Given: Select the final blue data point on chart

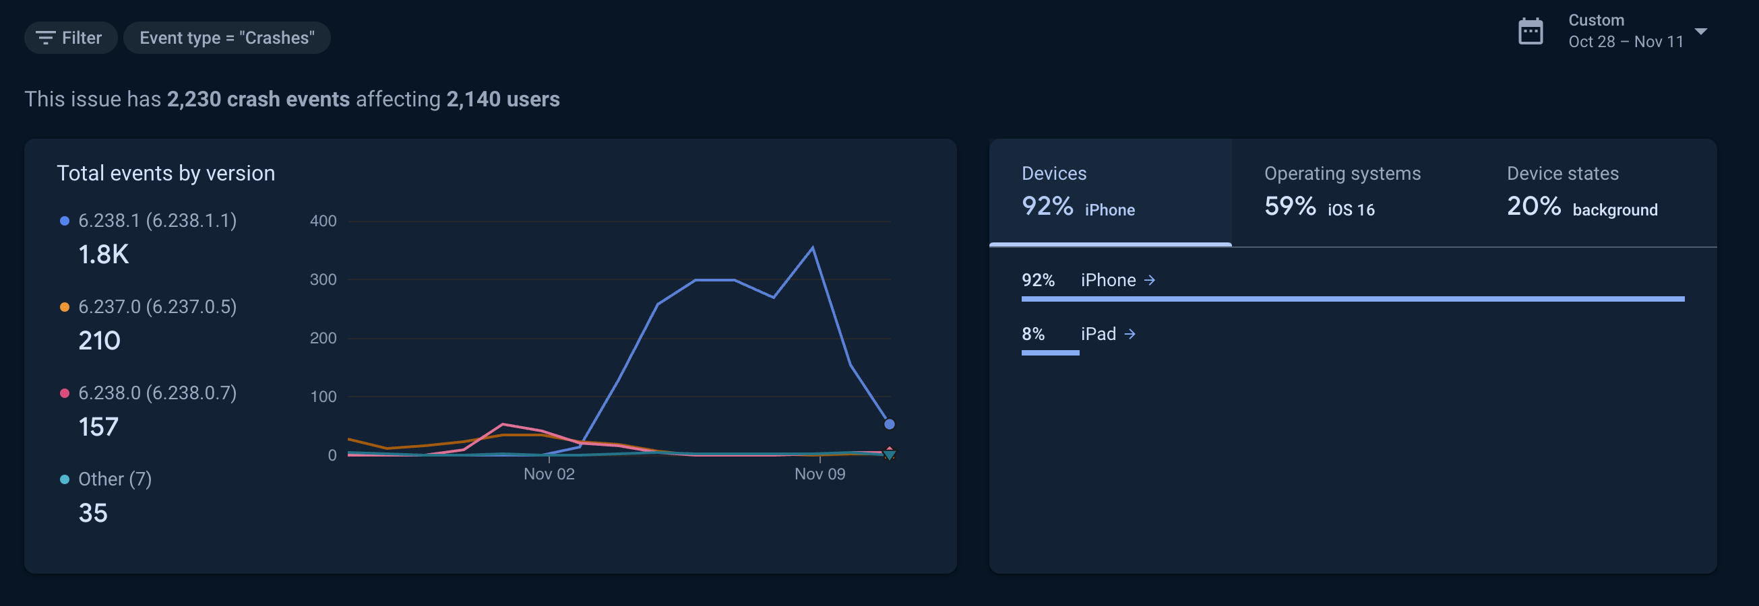Looking at the screenshot, I should pyautogui.click(x=890, y=424).
